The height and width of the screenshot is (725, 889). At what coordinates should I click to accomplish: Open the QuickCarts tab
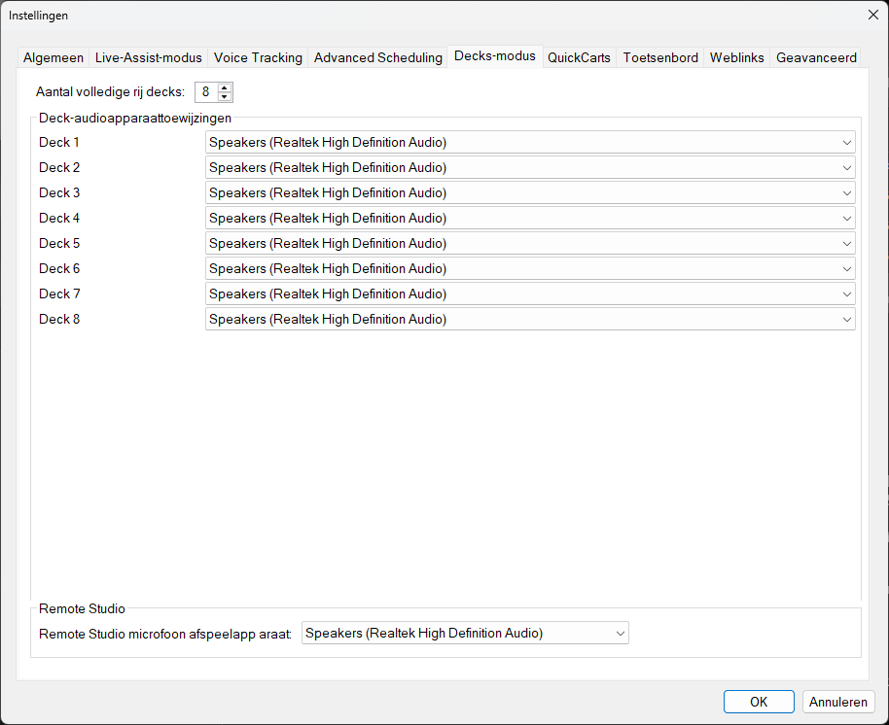[x=579, y=57]
